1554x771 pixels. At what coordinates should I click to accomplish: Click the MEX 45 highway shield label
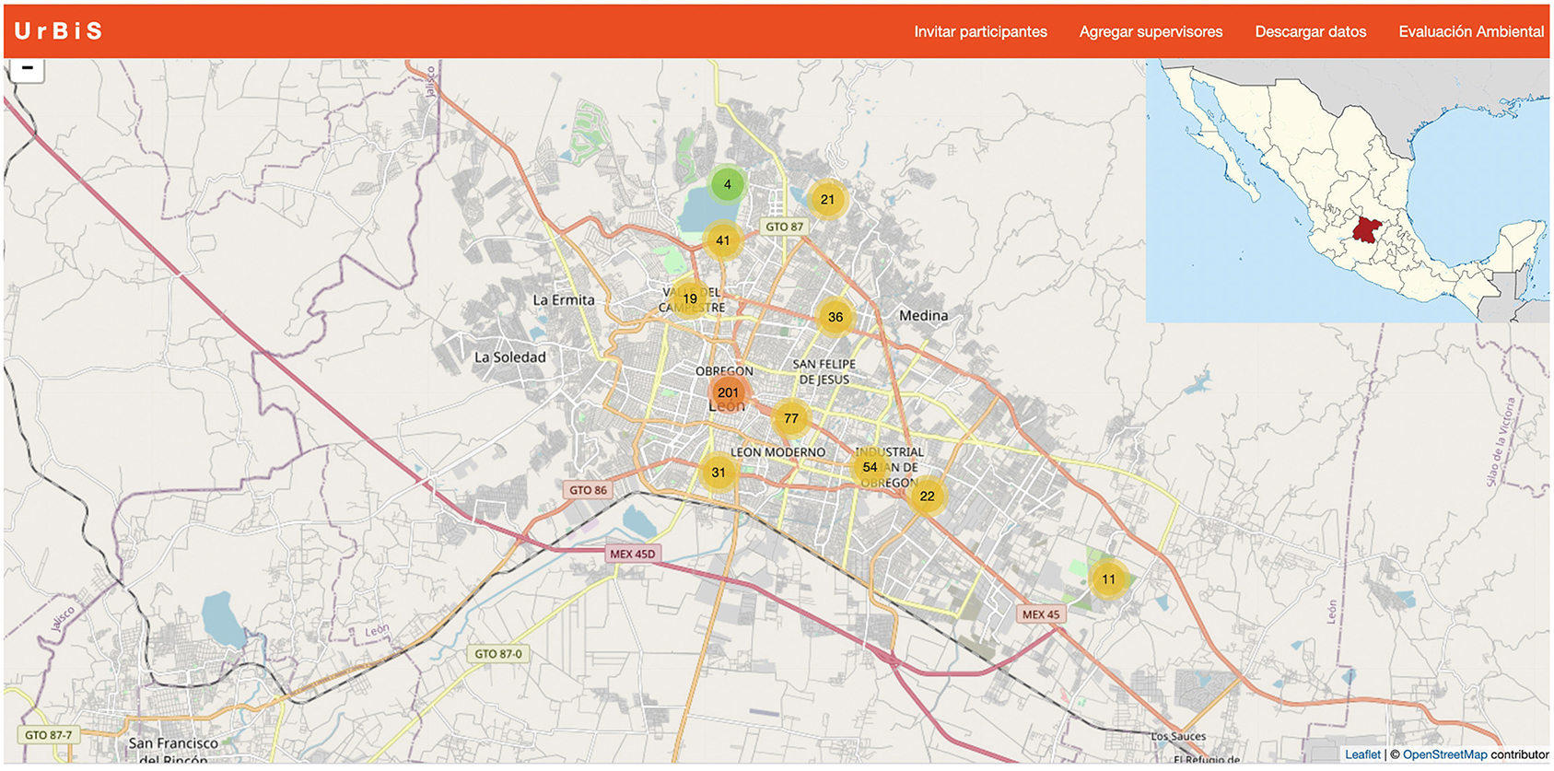[1041, 614]
